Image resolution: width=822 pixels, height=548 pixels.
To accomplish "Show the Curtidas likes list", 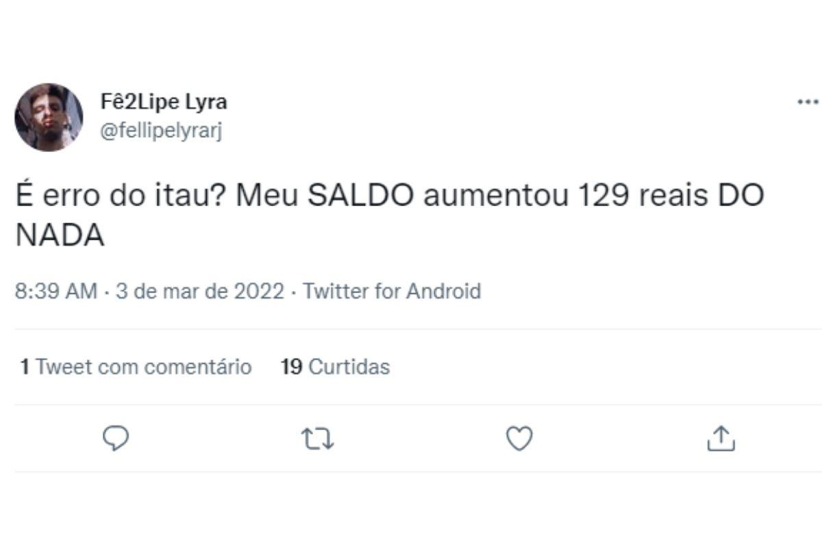I will tap(349, 366).
